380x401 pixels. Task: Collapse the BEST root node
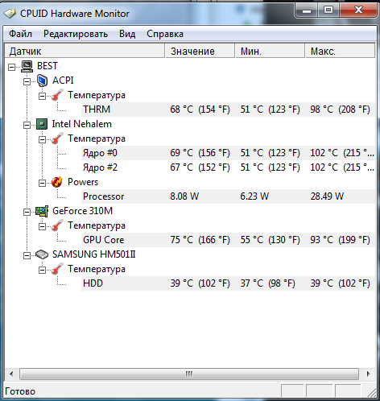tap(11, 67)
